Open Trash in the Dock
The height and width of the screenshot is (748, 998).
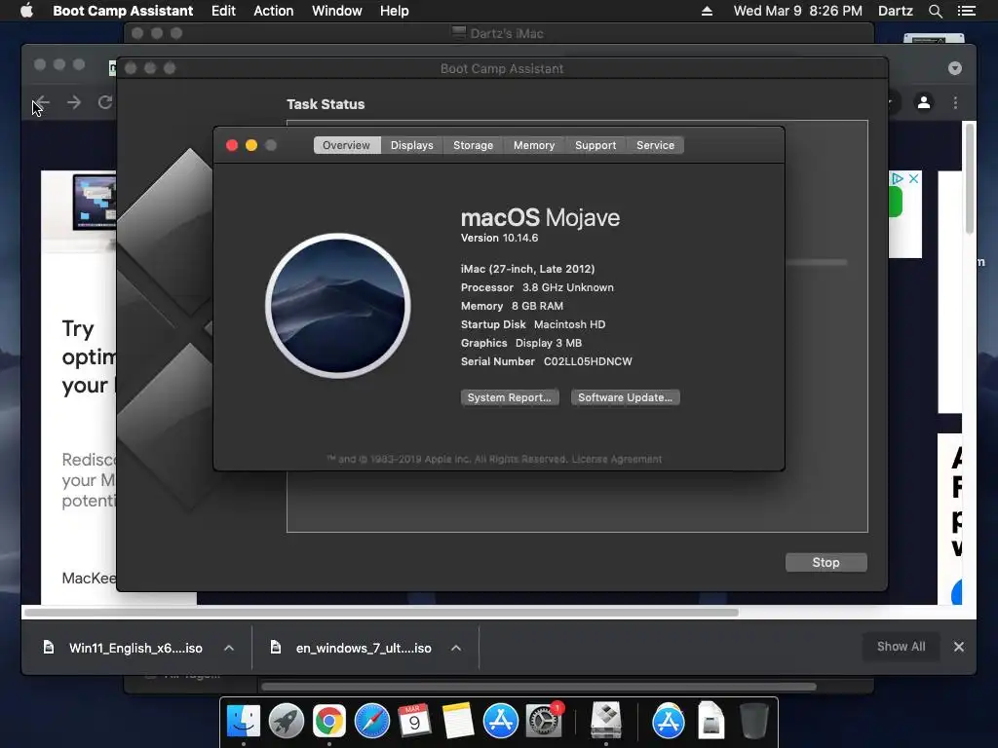tap(753, 721)
